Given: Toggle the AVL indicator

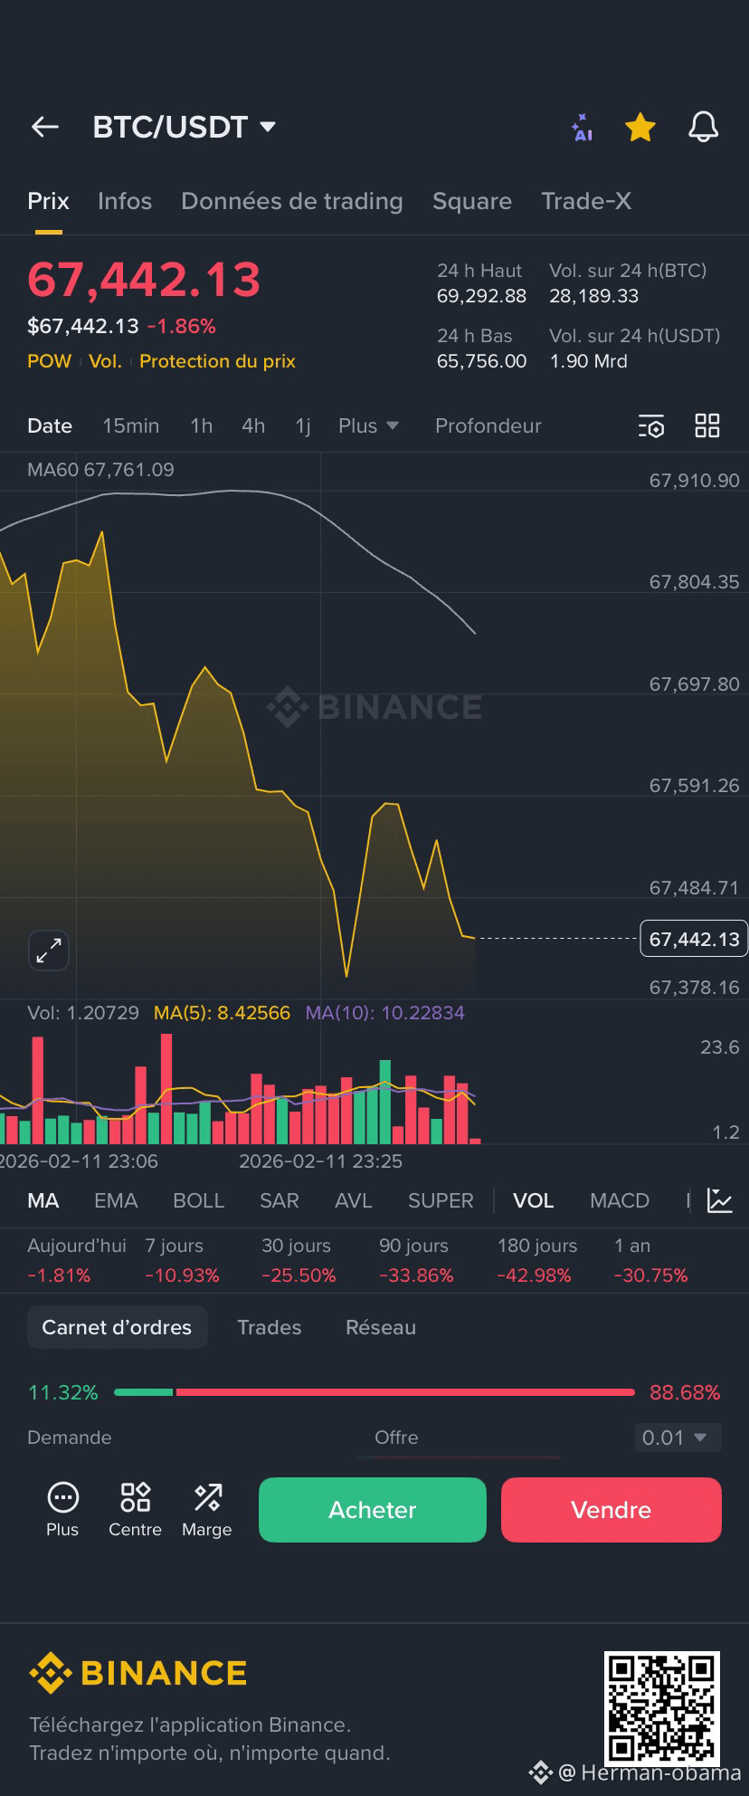Looking at the screenshot, I should [x=354, y=1200].
